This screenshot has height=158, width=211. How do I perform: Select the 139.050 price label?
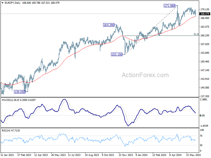click(x=20, y=92)
